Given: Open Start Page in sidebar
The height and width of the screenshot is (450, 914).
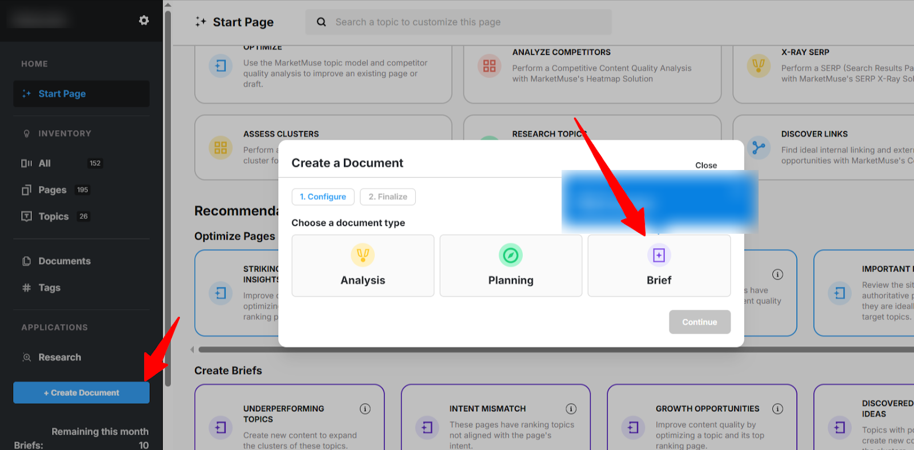Looking at the screenshot, I should click(x=82, y=94).
